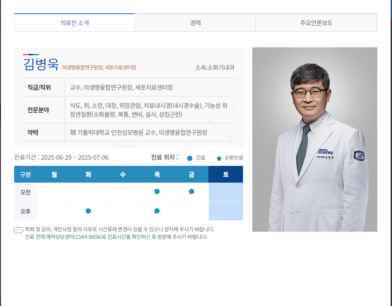
Task: Open the 의료진 소개 tab
Action: pyautogui.click(x=74, y=23)
